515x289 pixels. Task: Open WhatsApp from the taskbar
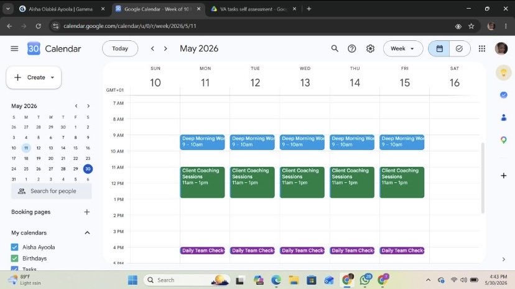[364, 280]
